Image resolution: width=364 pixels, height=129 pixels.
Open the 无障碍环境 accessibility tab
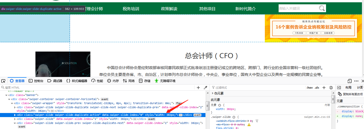[x=165, y=81]
